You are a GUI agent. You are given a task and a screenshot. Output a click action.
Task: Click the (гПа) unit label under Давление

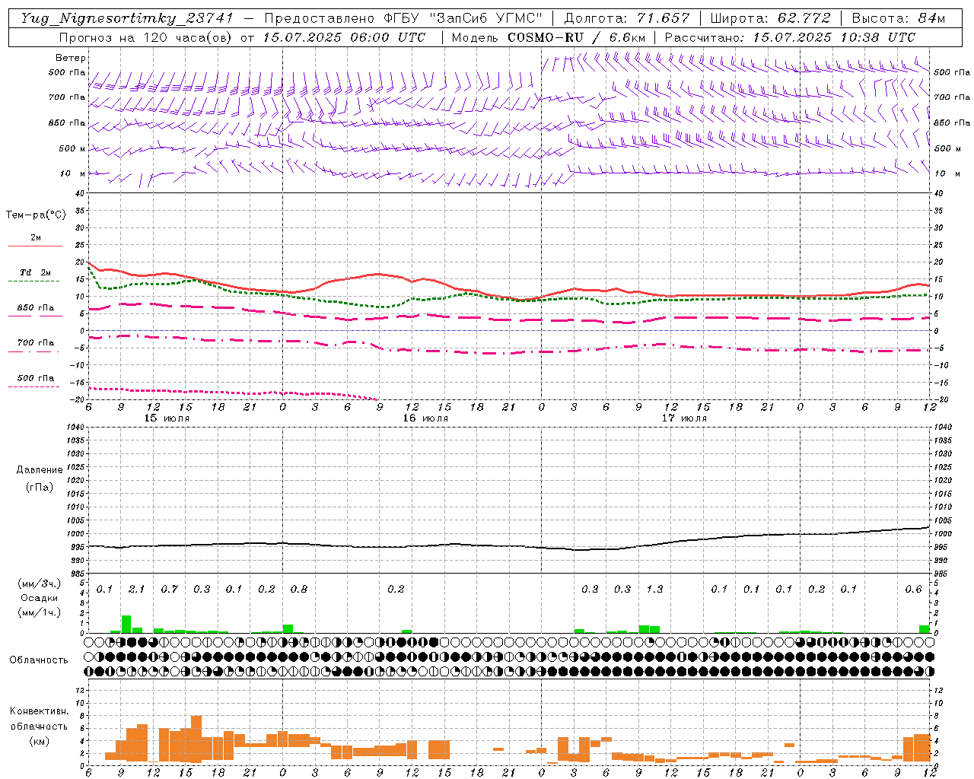pyautogui.click(x=40, y=487)
